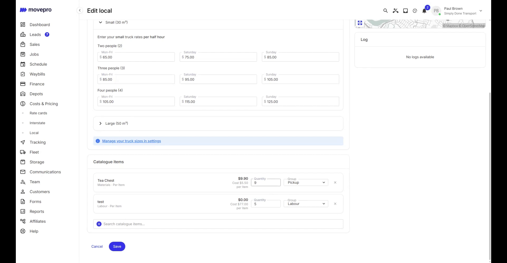Edit Two people Mon-Fri rate field

point(136,57)
